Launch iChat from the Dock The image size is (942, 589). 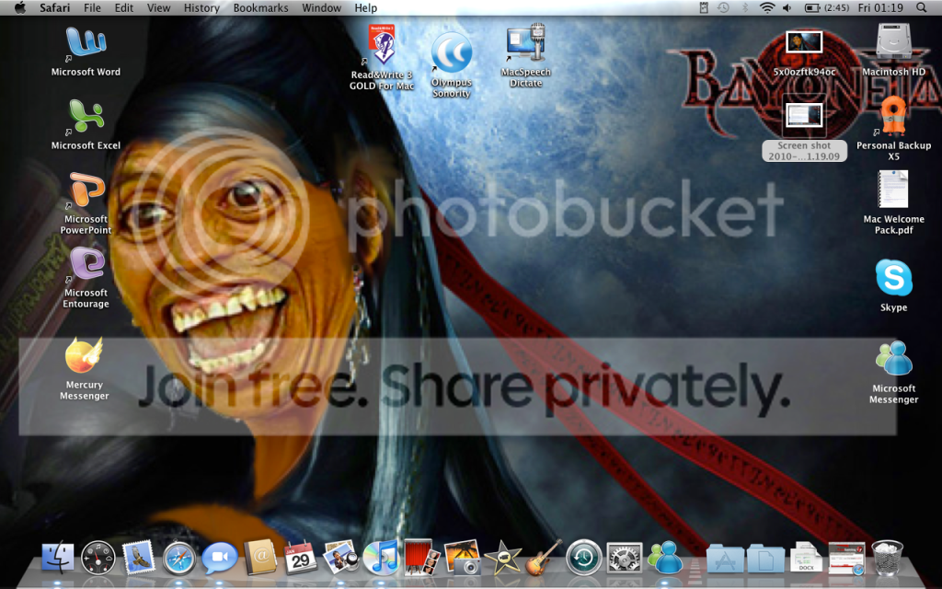[219, 558]
